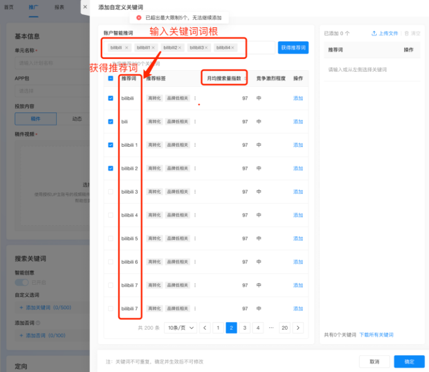Viewport: 429px width, 372px height.
Task: Click the help icon beside 添加否词
Action: [x=38, y=323]
